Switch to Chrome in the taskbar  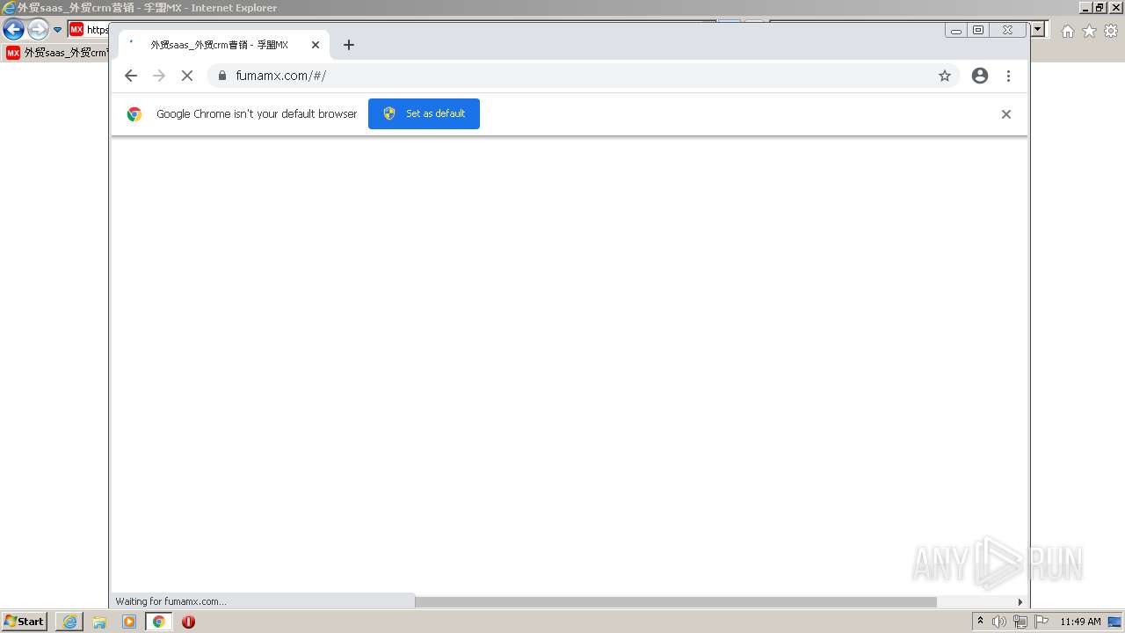[x=159, y=622]
